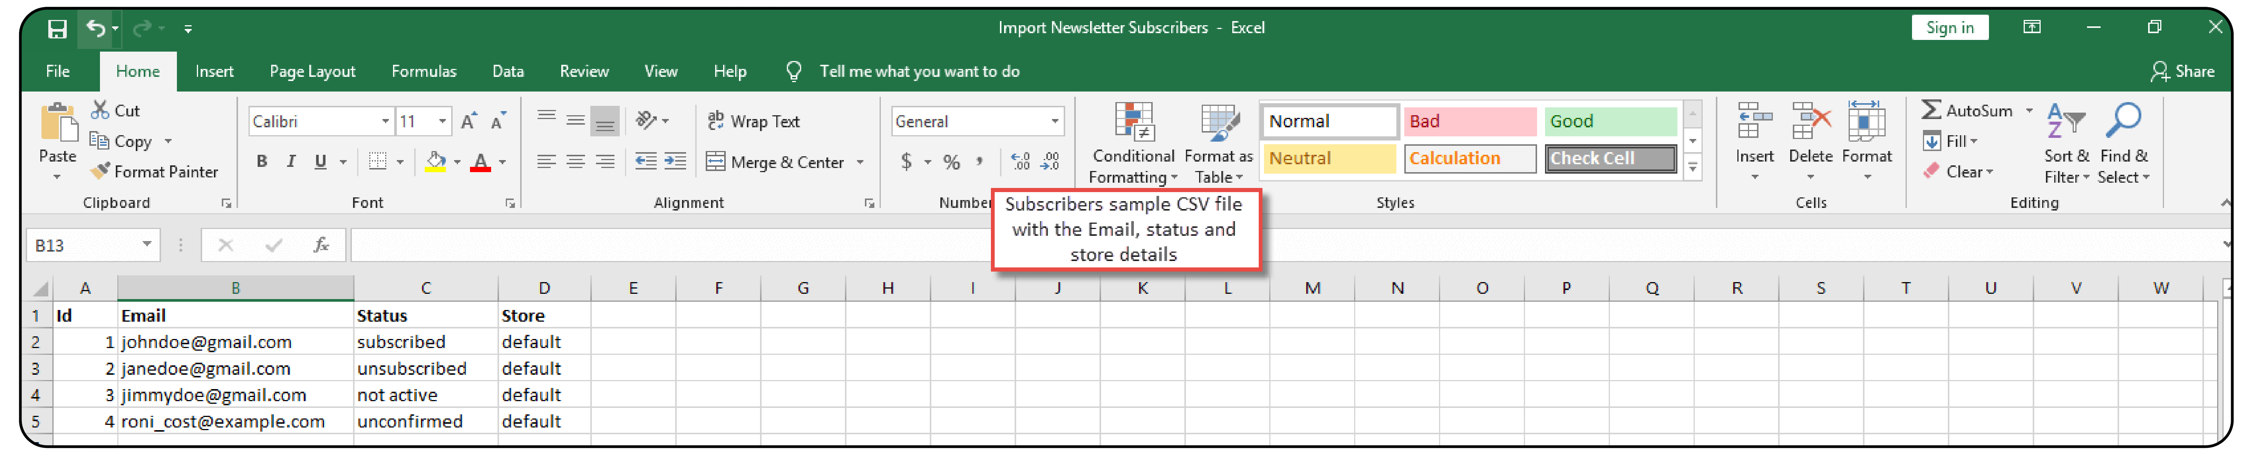Click the red Font Color A
The height and width of the screenshot is (455, 2253).
point(480,162)
